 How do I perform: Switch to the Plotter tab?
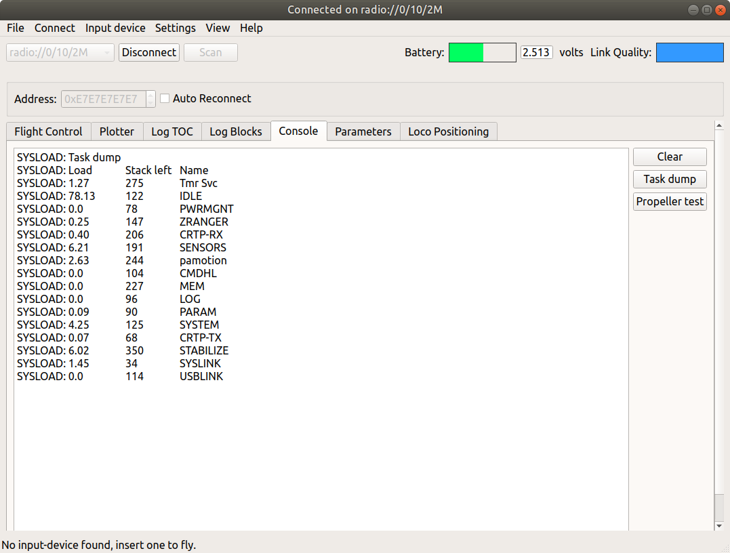[x=117, y=131]
